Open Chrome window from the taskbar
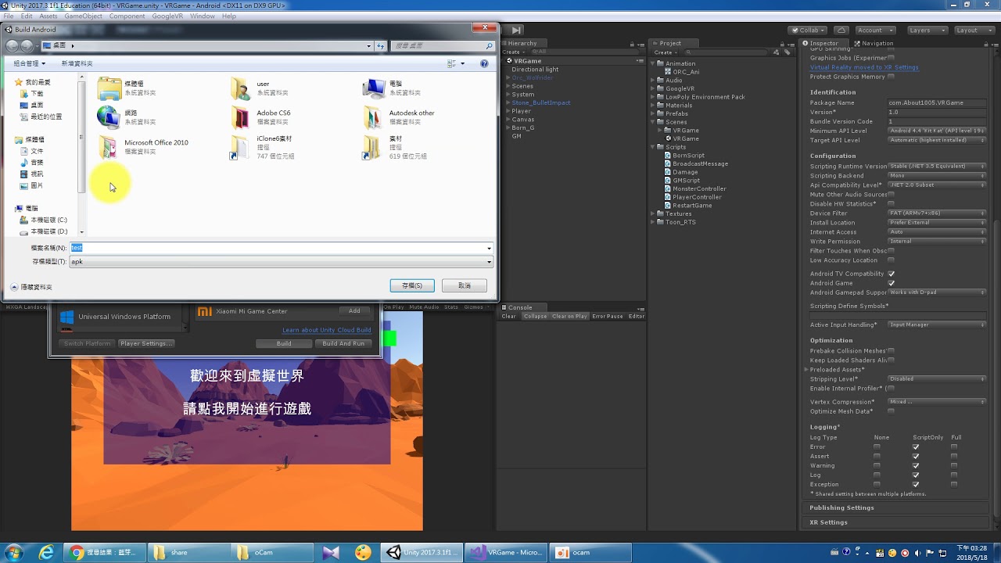The height and width of the screenshot is (563, 1001). tap(105, 553)
